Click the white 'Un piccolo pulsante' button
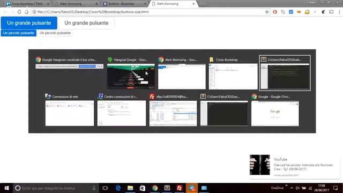 (x=55, y=33)
